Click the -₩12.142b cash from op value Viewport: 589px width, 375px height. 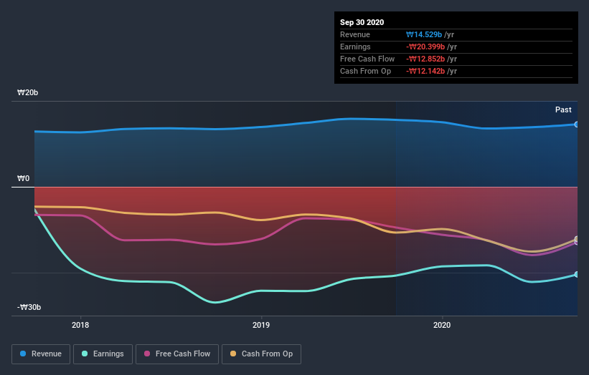(x=425, y=71)
